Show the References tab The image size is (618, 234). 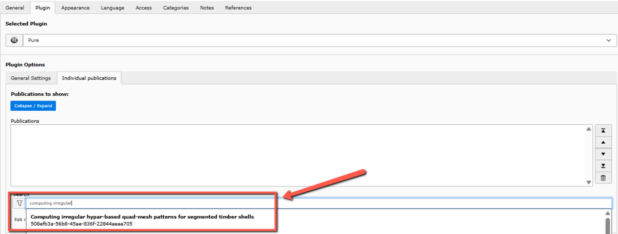(238, 8)
